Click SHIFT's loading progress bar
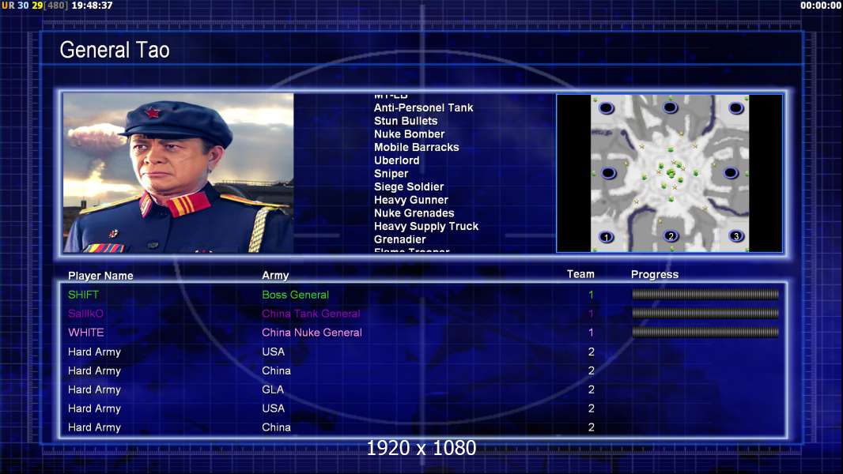The height and width of the screenshot is (474, 843). pos(705,294)
